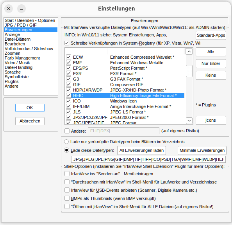Select Erweiterungen in the category list

(x=31, y=30)
